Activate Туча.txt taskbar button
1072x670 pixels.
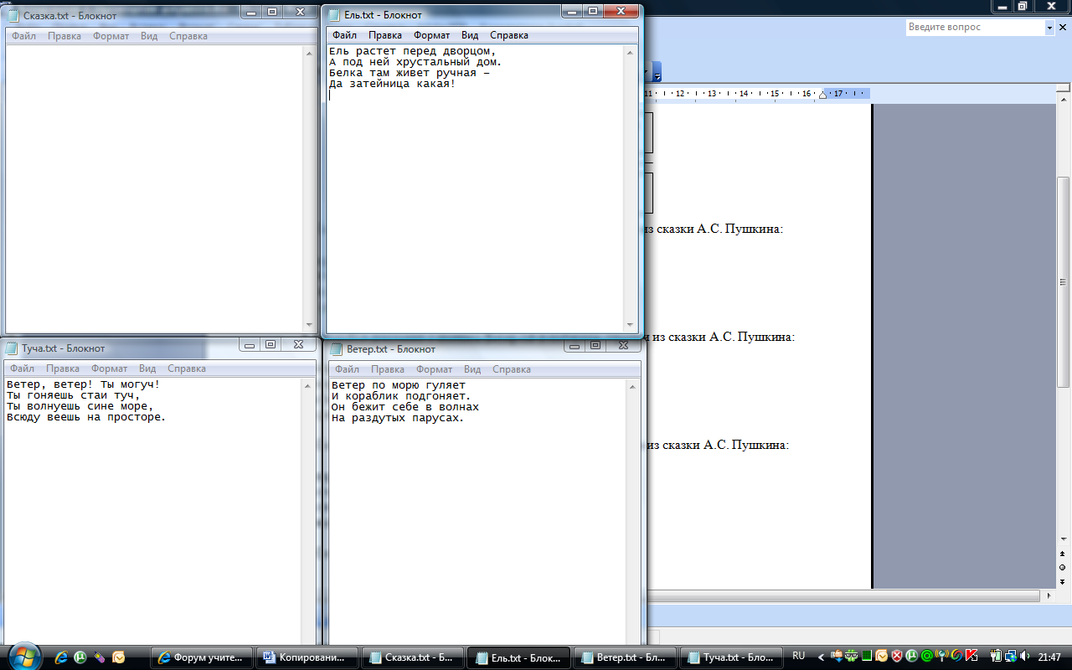(x=729, y=657)
